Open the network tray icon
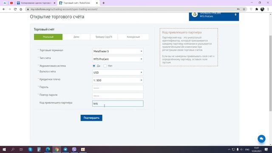Screen dimensions: 272x153 click(233, 150)
